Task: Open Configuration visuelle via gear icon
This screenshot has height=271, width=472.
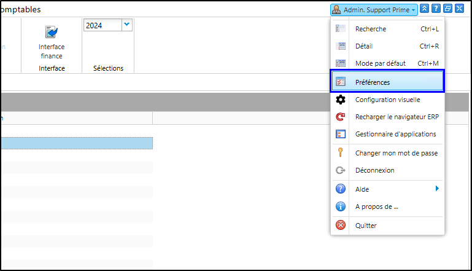Action: (x=341, y=100)
